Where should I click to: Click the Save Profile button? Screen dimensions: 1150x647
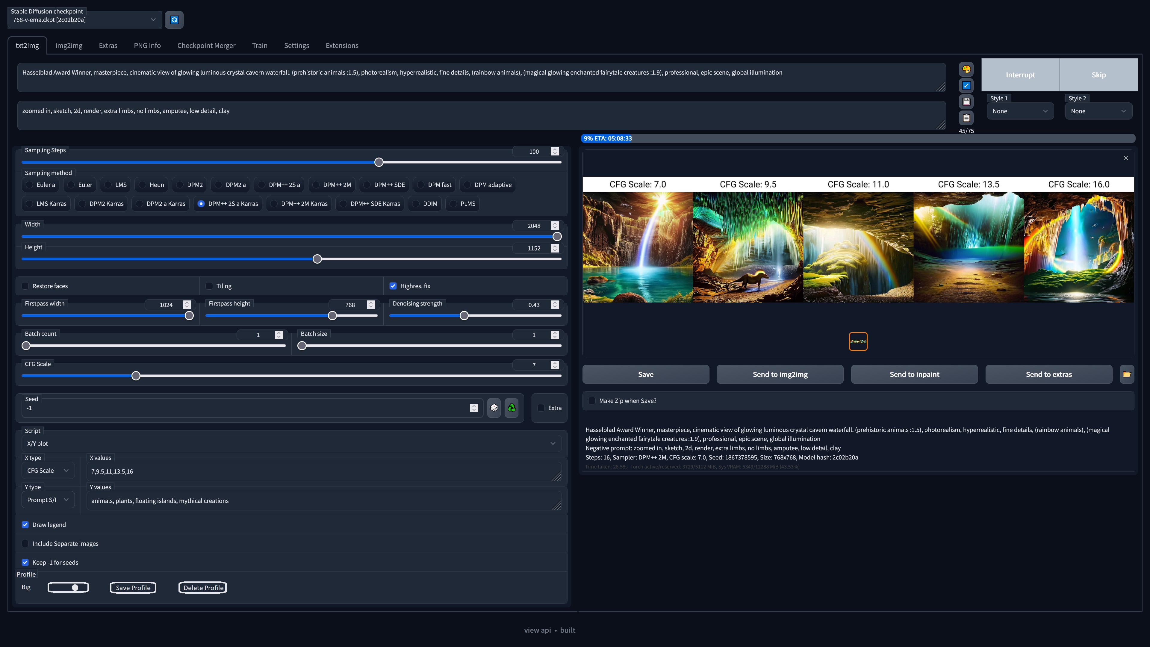[x=133, y=588]
